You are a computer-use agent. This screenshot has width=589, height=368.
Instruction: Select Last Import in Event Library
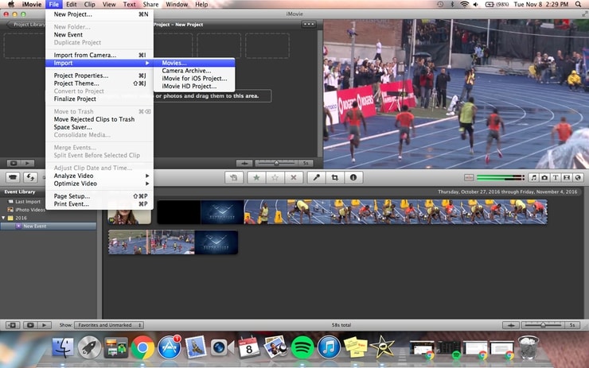(28, 201)
